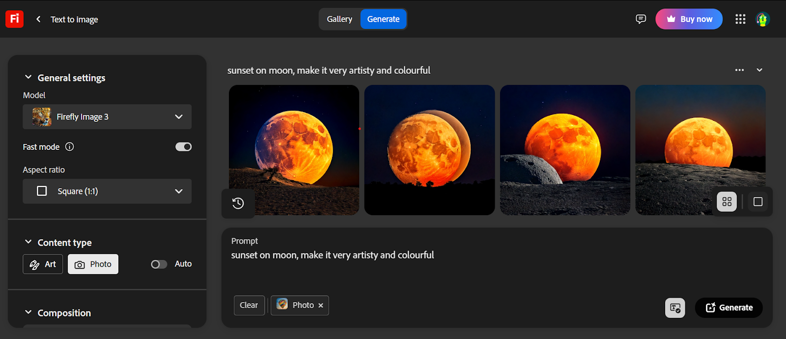Open the fourth generated moon image
Screen dimensions: 786x339
click(x=701, y=150)
